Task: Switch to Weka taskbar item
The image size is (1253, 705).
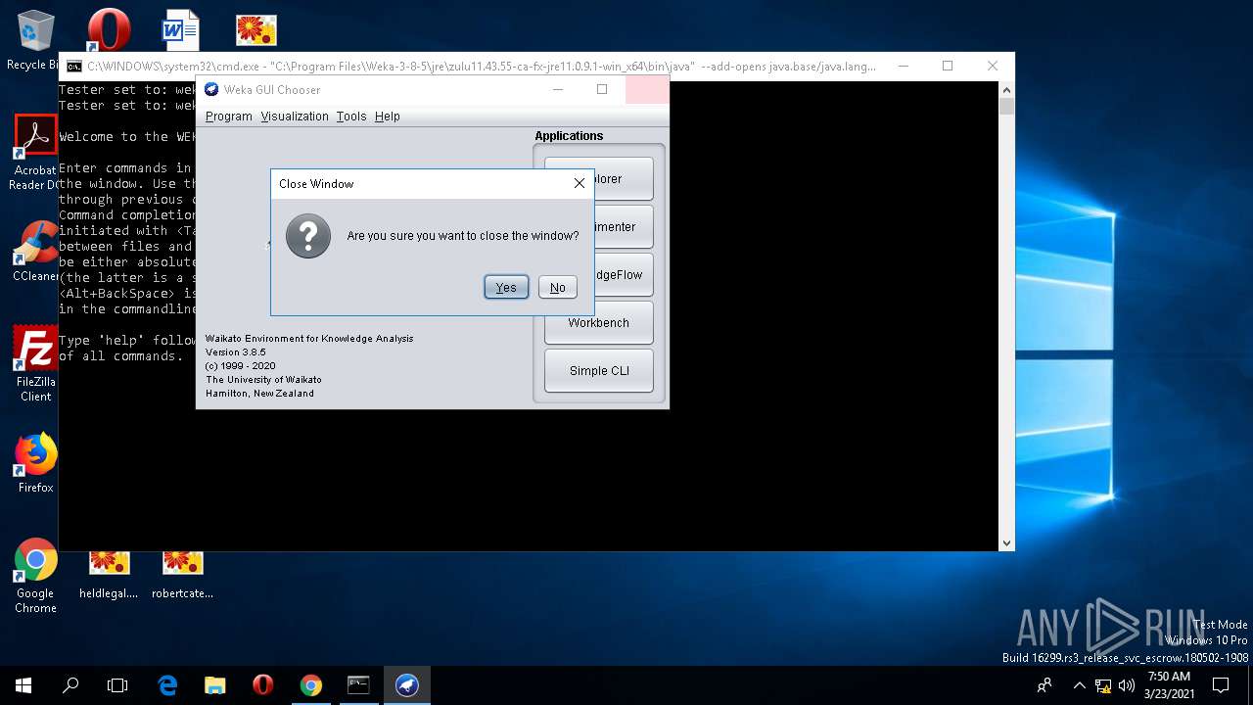Action: (406, 685)
